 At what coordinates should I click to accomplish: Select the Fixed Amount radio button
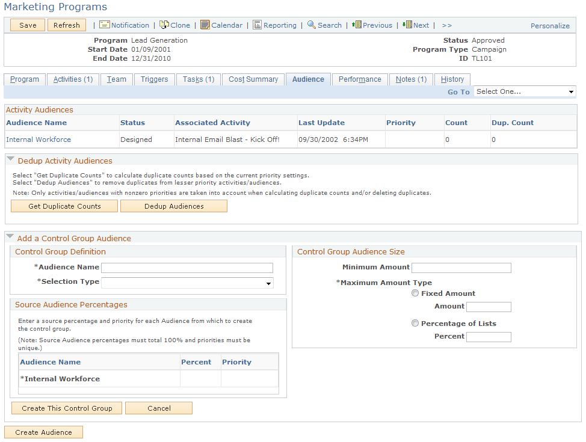pos(415,293)
